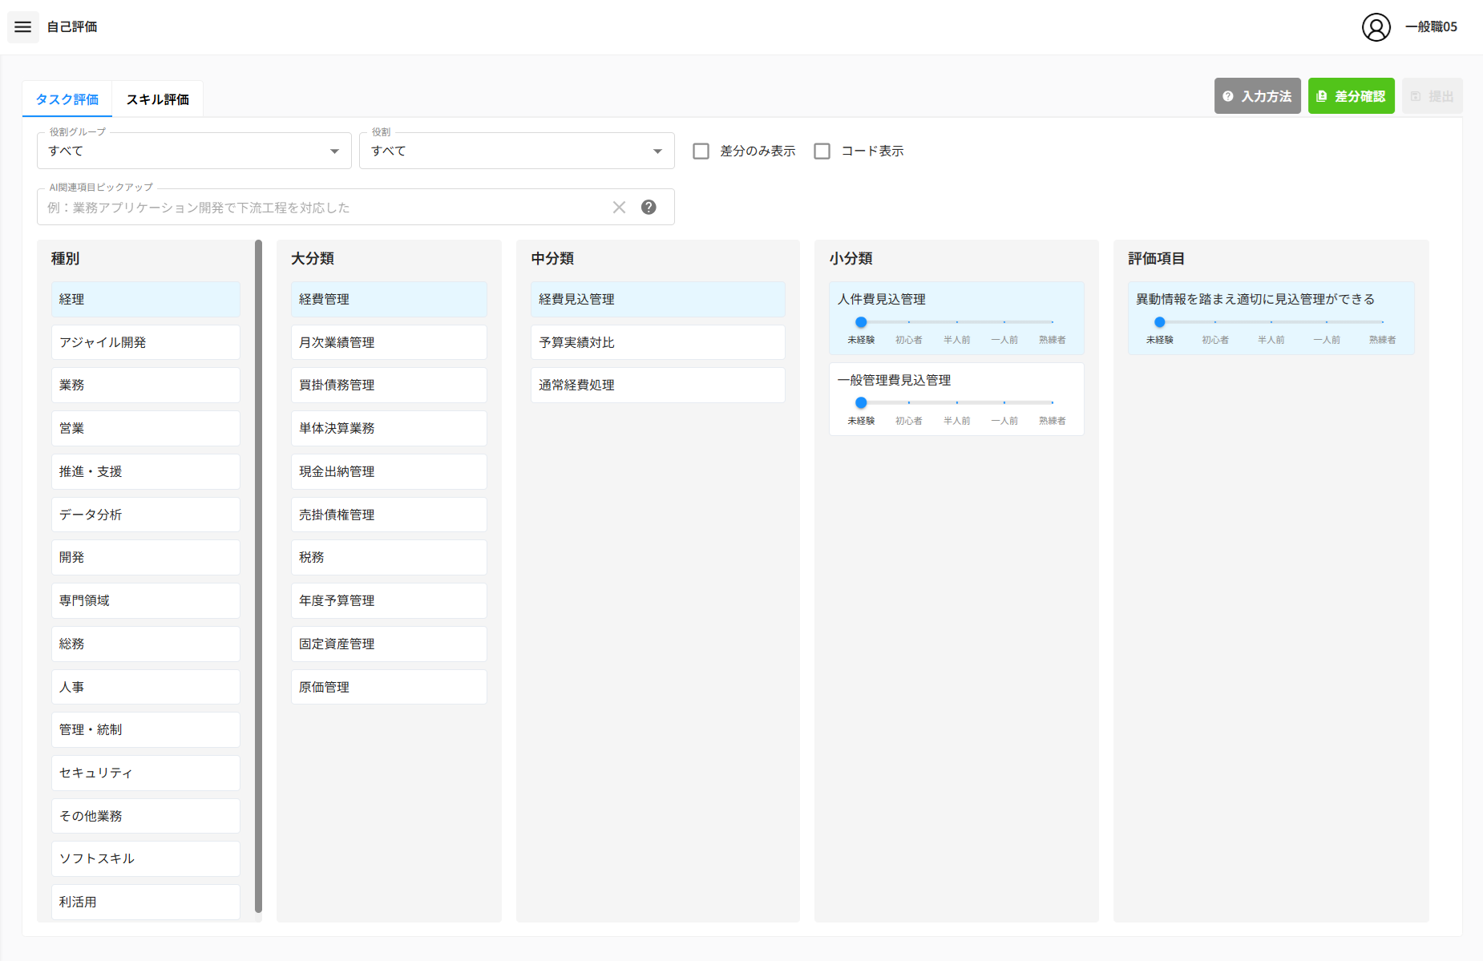Select 開発 category item
This screenshot has height=961, width=1483.
[x=146, y=557]
